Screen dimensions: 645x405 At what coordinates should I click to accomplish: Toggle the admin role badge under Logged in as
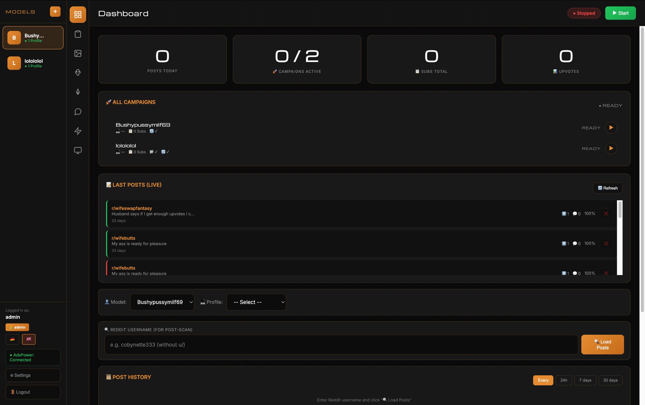[x=17, y=327]
